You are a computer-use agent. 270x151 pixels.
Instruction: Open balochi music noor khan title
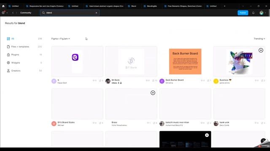(177, 122)
